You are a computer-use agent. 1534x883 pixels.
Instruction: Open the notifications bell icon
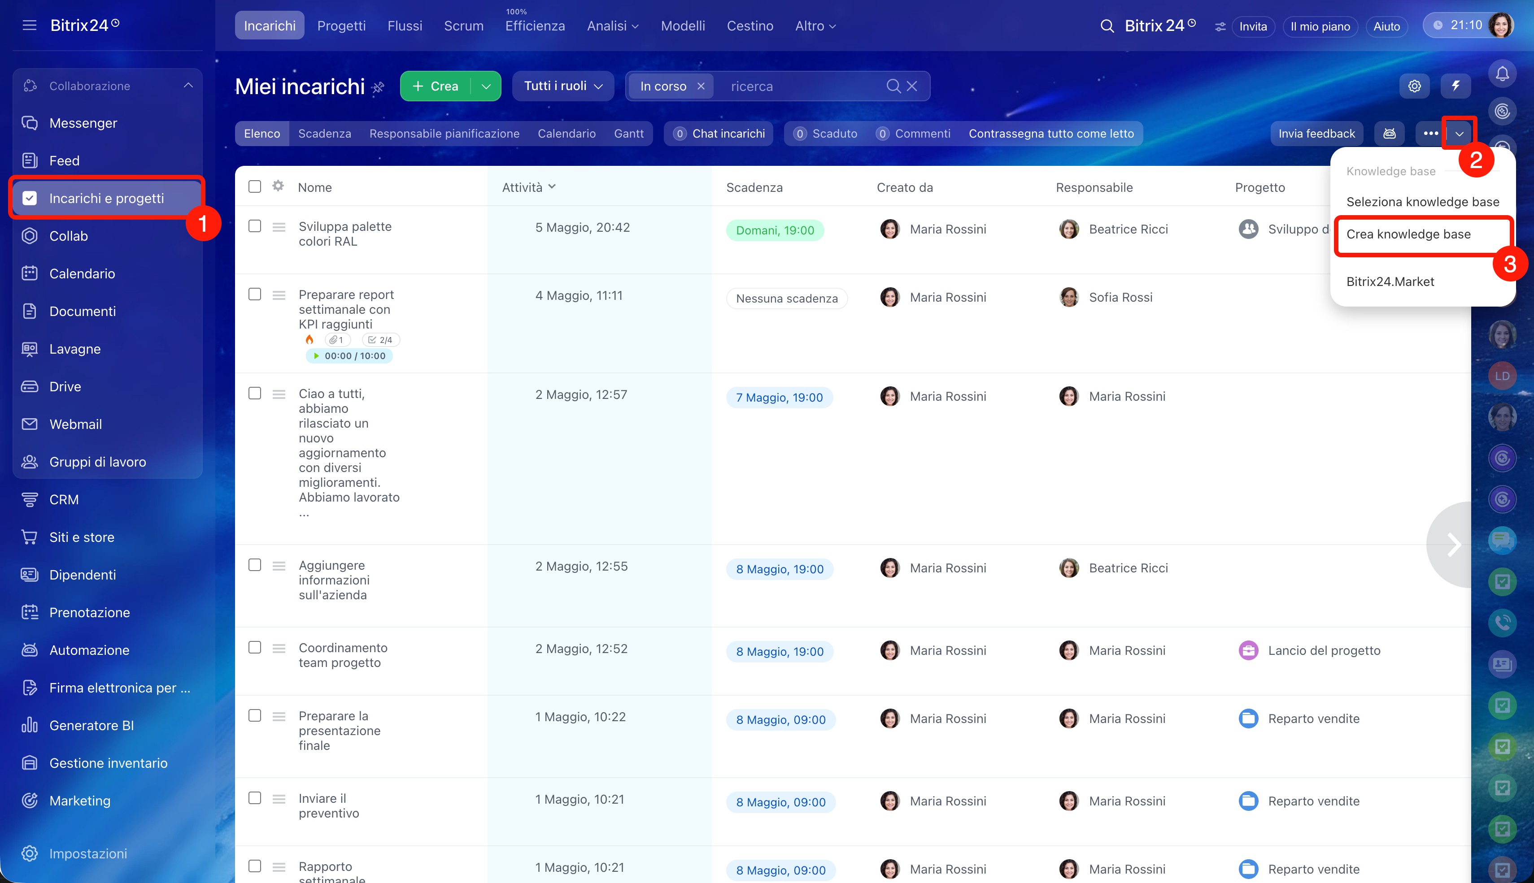pyautogui.click(x=1502, y=74)
